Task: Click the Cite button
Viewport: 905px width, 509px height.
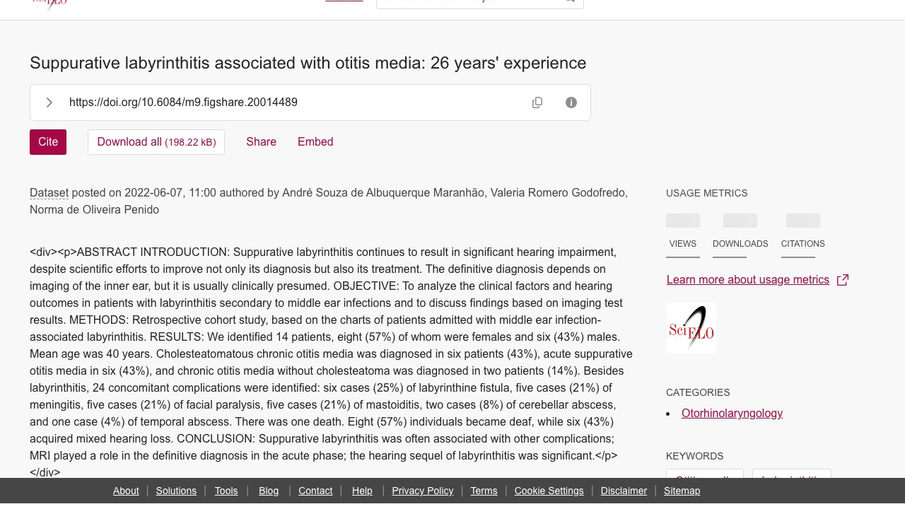Action: point(48,141)
